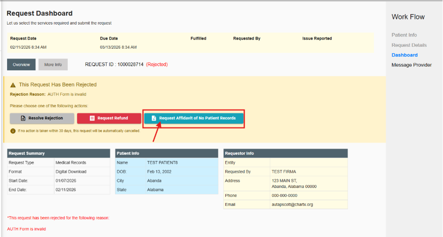443x237 pixels.
Task: Click the patient name TEST PATIENT8
Action: tap(162, 162)
